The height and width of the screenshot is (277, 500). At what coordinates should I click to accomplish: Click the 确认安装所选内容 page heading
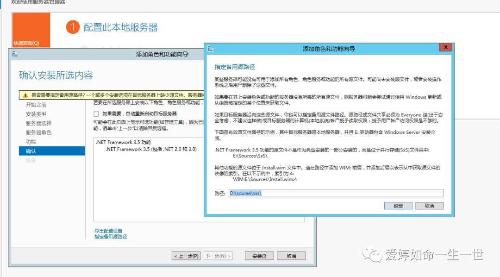point(56,76)
